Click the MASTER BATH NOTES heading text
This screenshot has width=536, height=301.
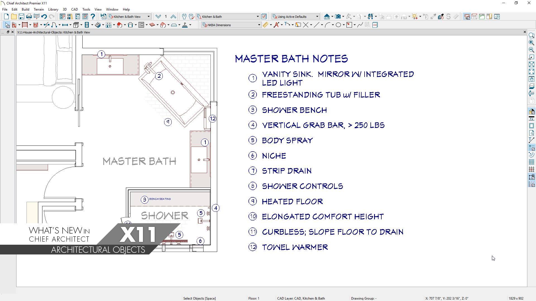pos(291,59)
